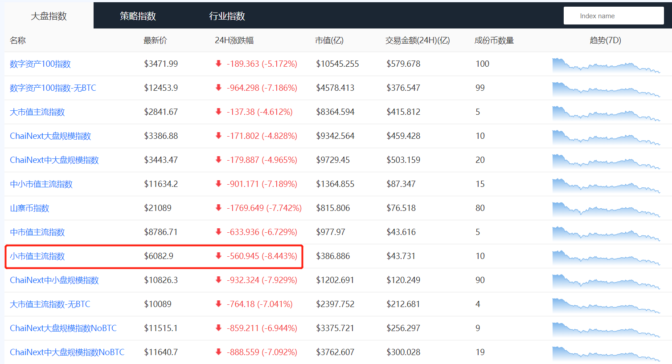Click the 市值(亿) column header
This screenshot has height=364, width=672.
[x=329, y=40]
